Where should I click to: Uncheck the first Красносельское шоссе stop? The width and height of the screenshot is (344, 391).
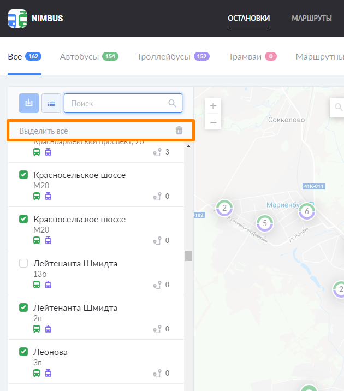coord(23,175)
